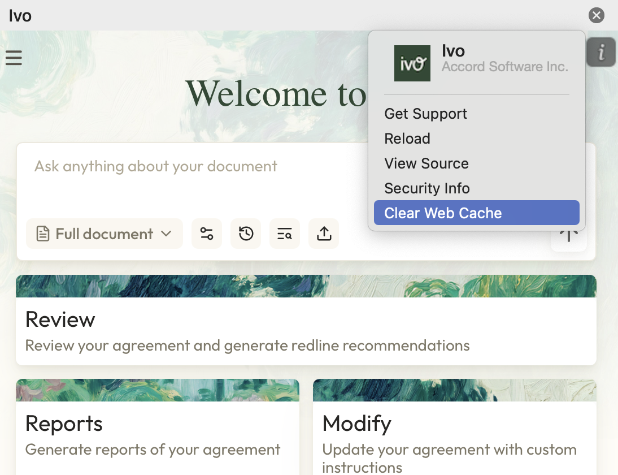This screenshot has height=475, width=618.
Task: Expand the Full document dropdown
Action: 105,234
